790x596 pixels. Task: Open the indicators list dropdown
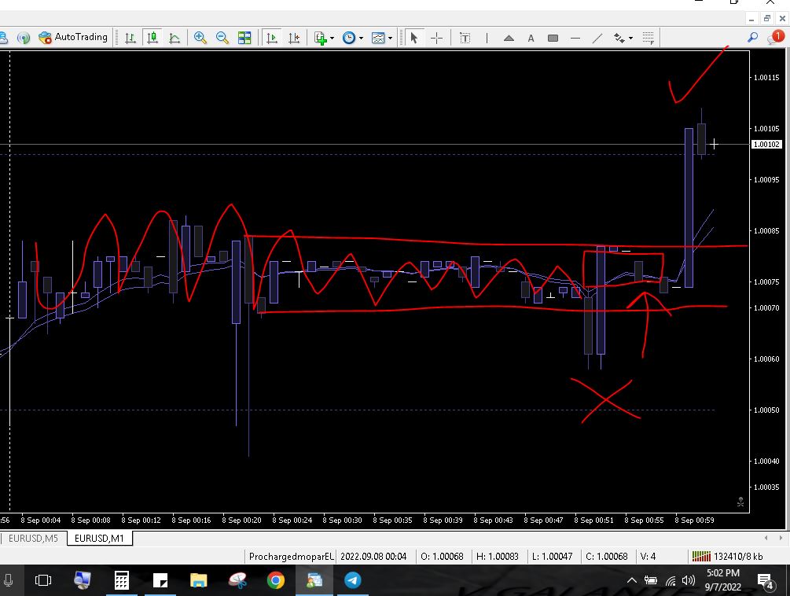(324, 37)
